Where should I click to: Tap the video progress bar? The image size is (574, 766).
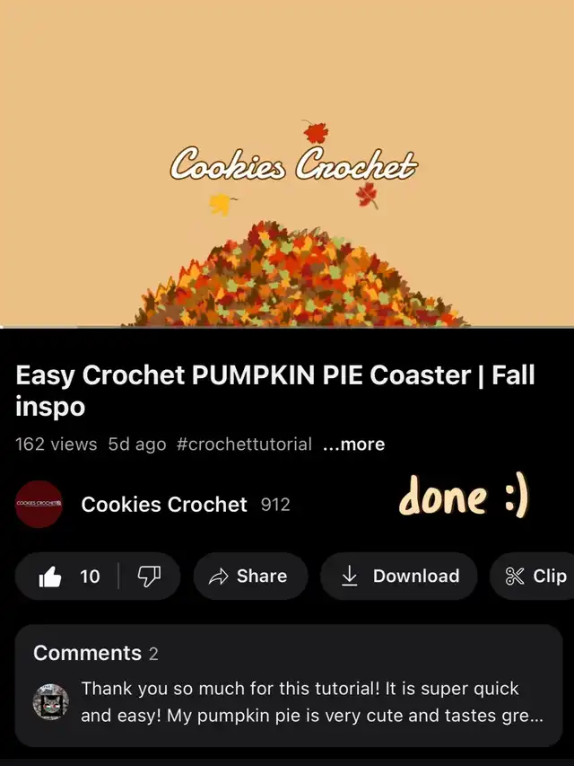pos(287,327)
